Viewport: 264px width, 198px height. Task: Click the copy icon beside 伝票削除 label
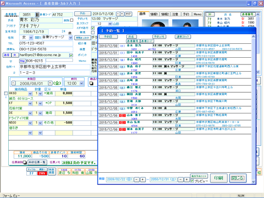coord(25,162)
